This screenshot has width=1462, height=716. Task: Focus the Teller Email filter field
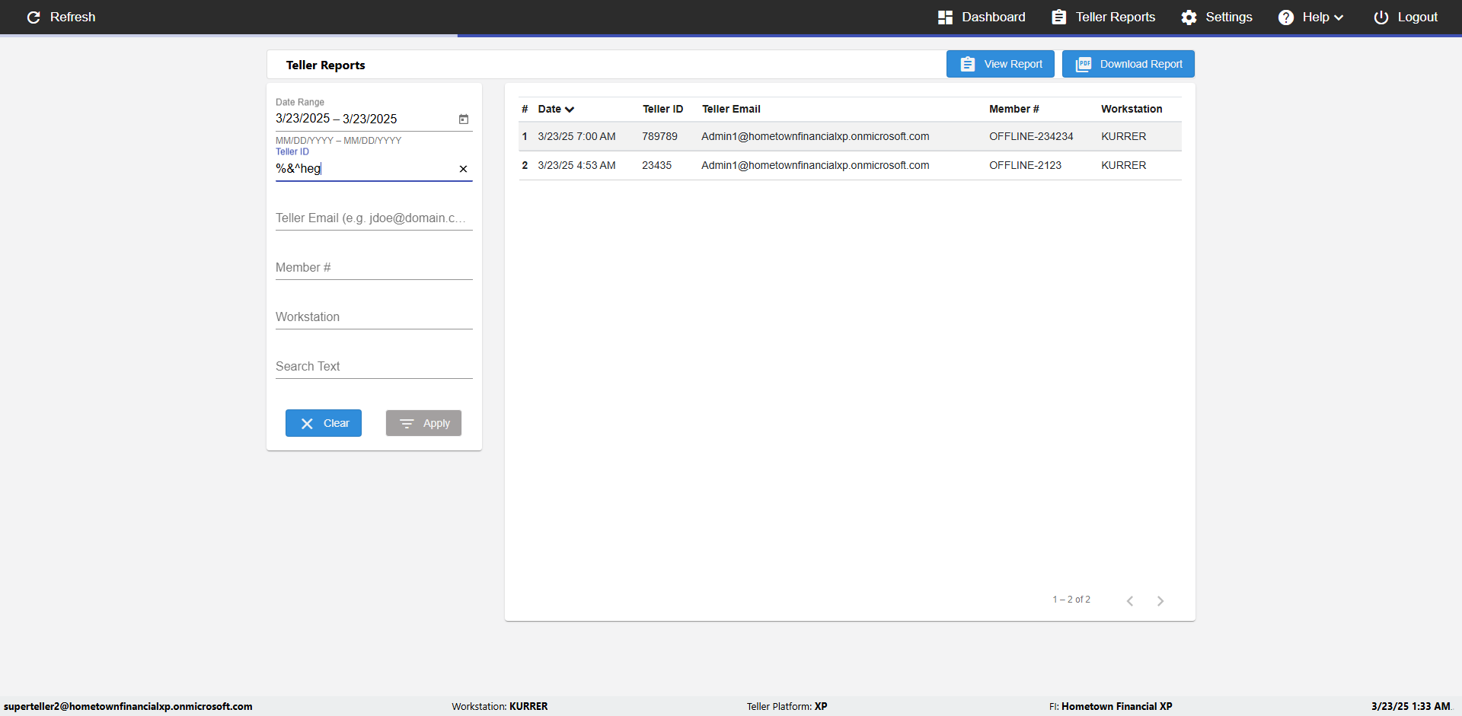tap(374, 218)
